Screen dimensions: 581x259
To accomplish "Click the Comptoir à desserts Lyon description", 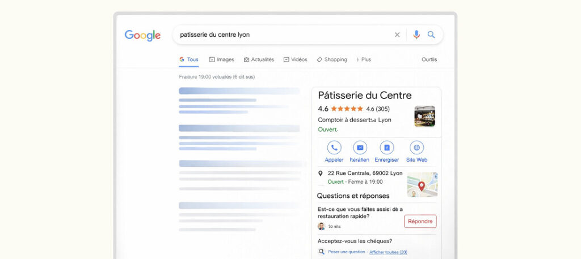I will [x=355, y=120].
